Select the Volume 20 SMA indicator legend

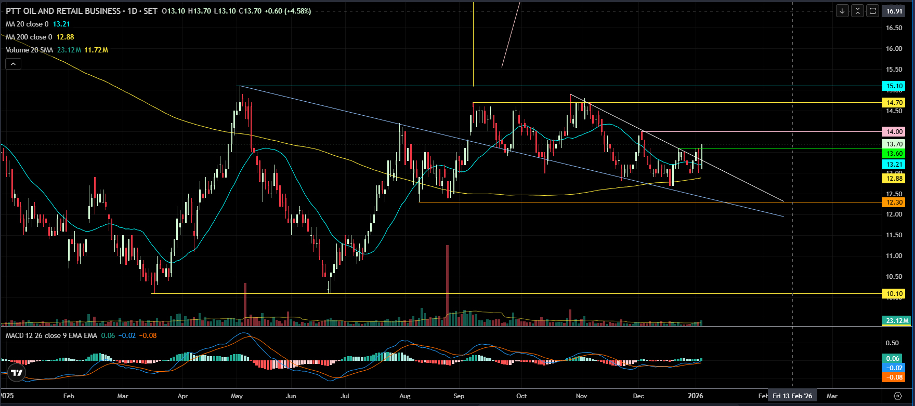click(x=31, y=50)
